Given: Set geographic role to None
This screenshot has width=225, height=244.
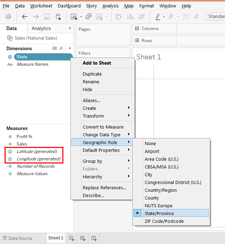Looking at the screenshot, I should click(x=150, y=143).
